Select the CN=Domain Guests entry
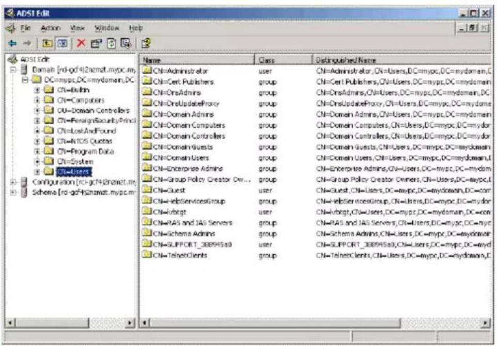The image size is (497, 346). tap(182, 147)
